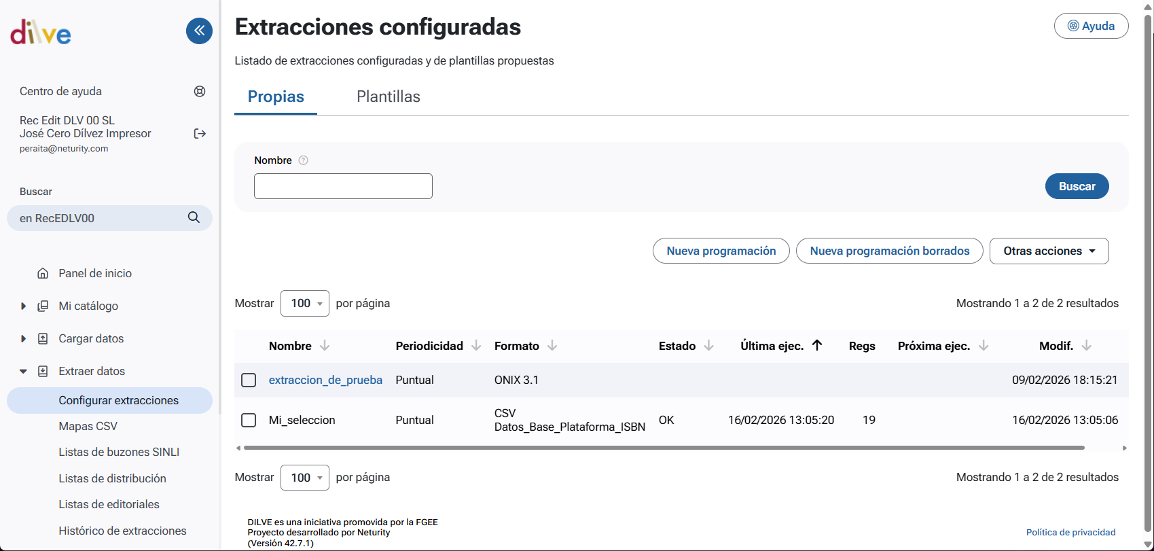This screenshot has height=551, width=1154.
Task: Click the Nombre field help question icon
Action: pos(304,160)
